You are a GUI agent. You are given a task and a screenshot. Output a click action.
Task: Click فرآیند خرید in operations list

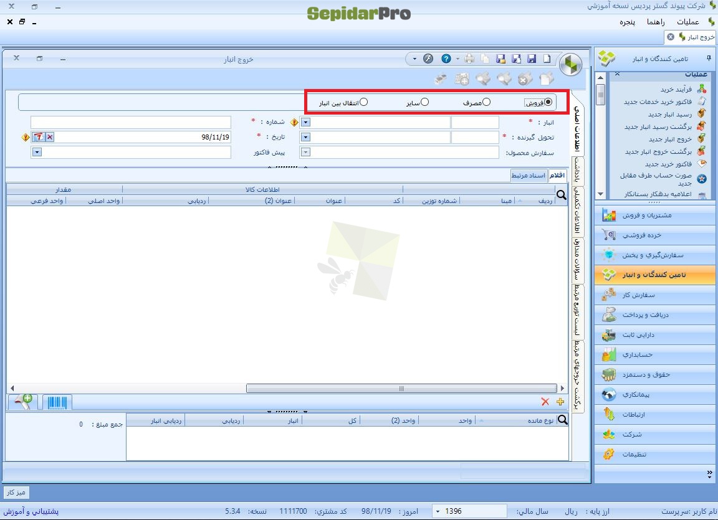point(676,89)
